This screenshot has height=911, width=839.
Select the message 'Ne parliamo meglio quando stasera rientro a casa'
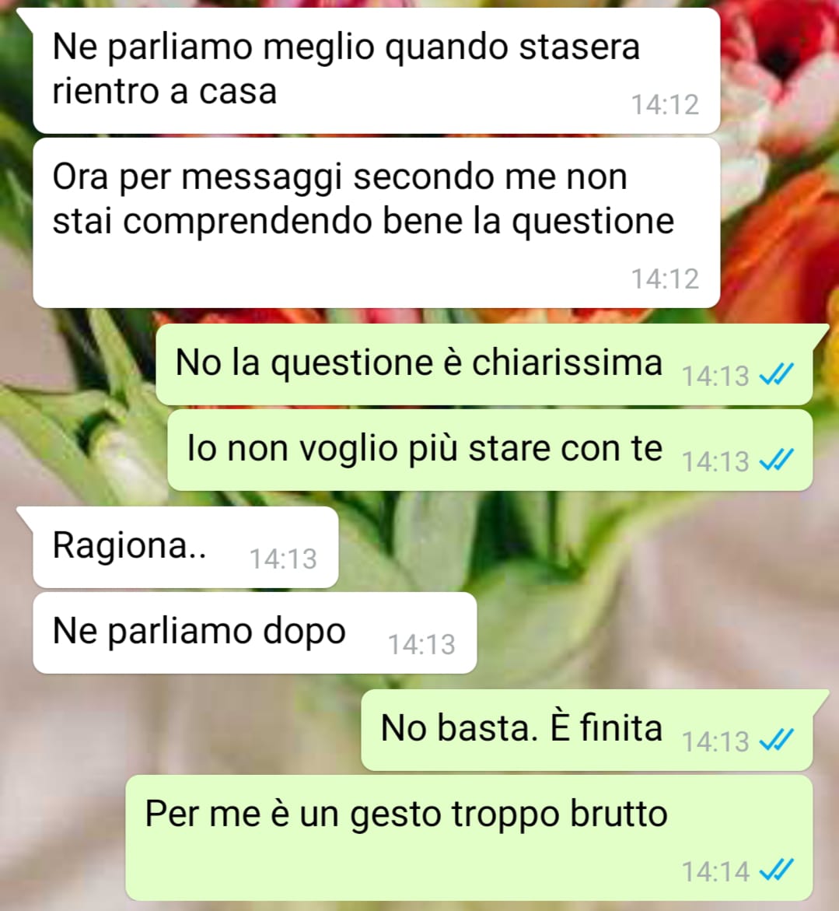pyautogui.click(x=376, y=70)
